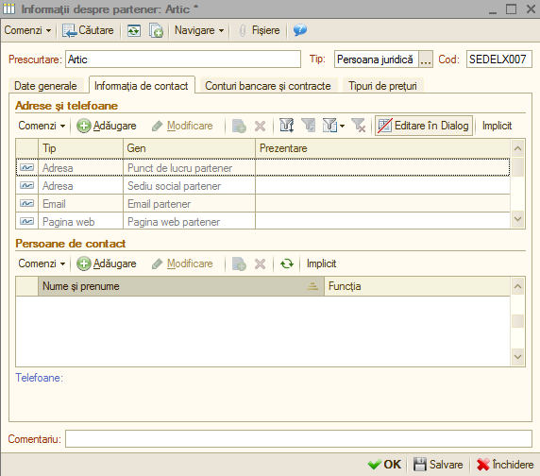Screen dimensions: 540x476
Task: Open the top Comenzi dropdown menu
Action: click(27, 30)
